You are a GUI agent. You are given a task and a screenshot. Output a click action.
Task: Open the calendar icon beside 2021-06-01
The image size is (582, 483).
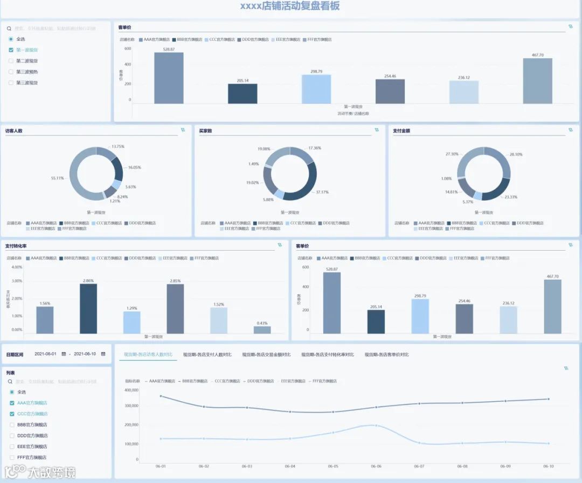pos(64,354)
